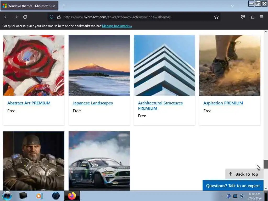Click the Firefox taskbar icon
The image size is (268, 201).
point(72,196)
